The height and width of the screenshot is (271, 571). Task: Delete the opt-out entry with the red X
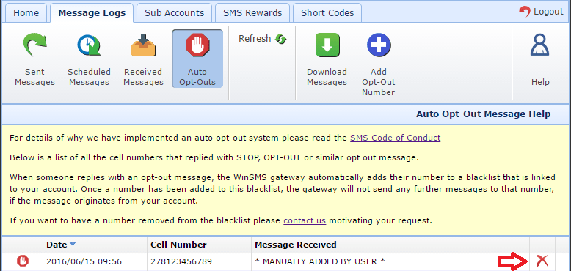coord(542,261)
